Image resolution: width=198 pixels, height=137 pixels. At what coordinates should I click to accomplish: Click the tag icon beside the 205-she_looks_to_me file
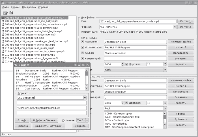pyautogui.click(x=3, y=31)
